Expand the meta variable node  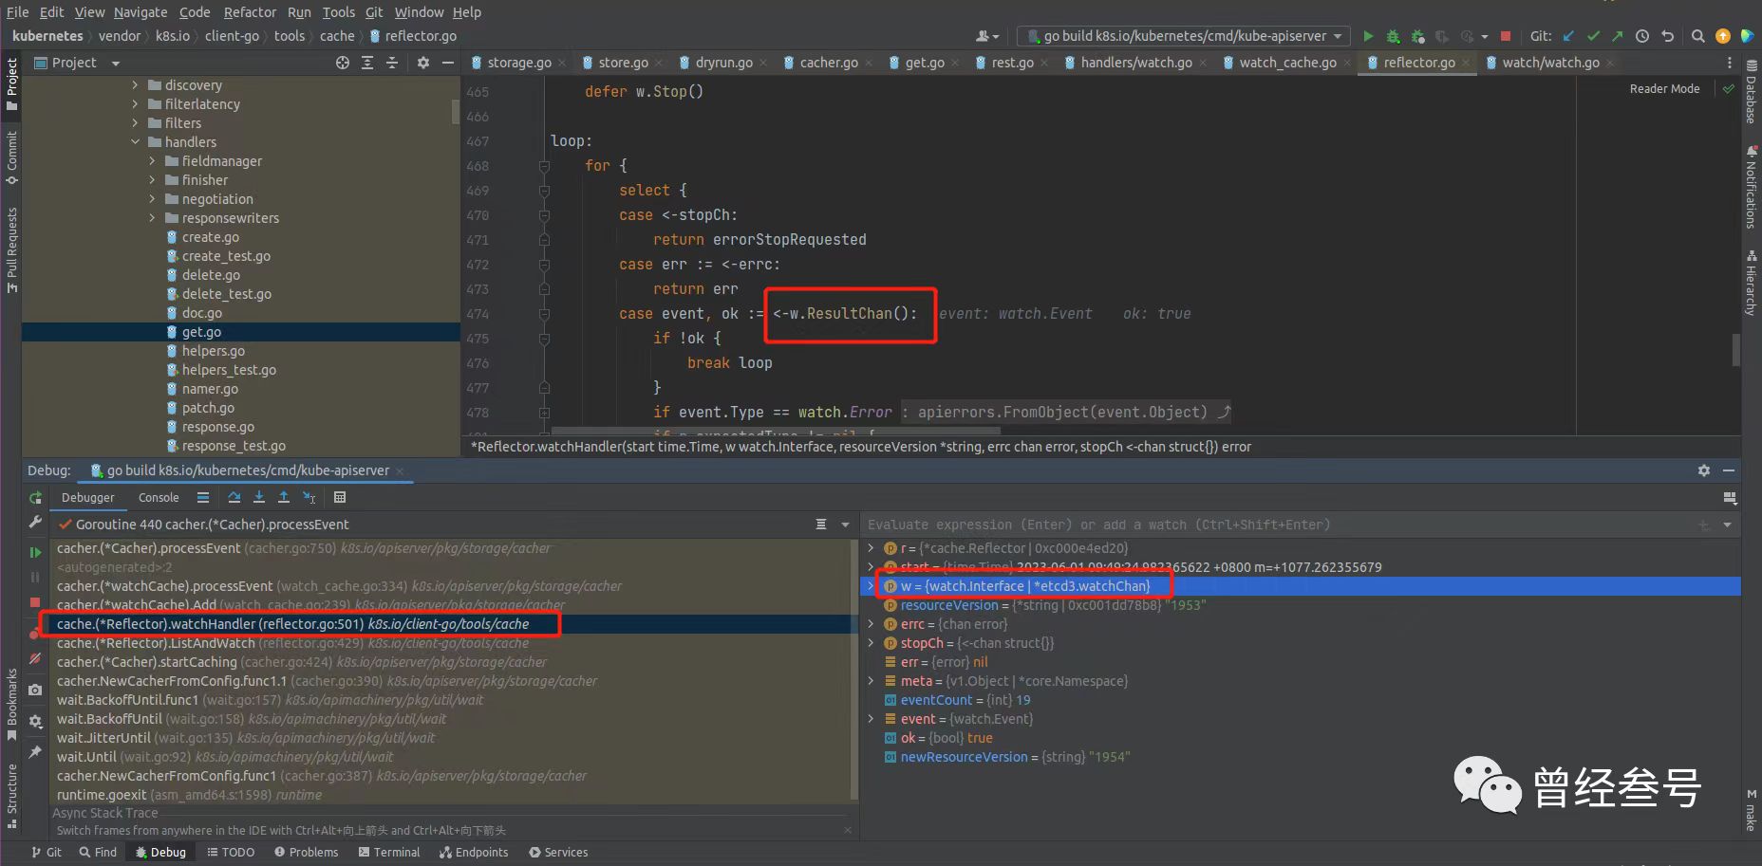click(871, 681)
